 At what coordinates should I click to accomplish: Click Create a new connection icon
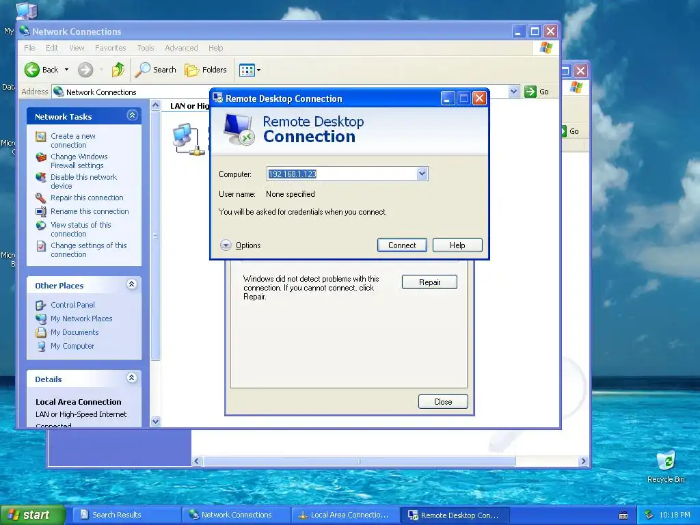pyautogui.click(x=40, y=137)
